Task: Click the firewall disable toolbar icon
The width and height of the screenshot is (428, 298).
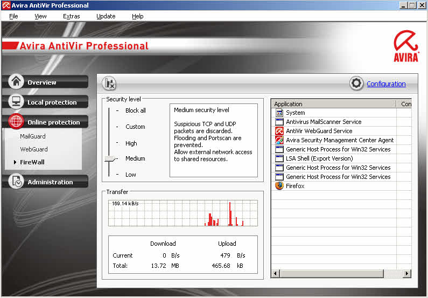Action: point(109,84)
